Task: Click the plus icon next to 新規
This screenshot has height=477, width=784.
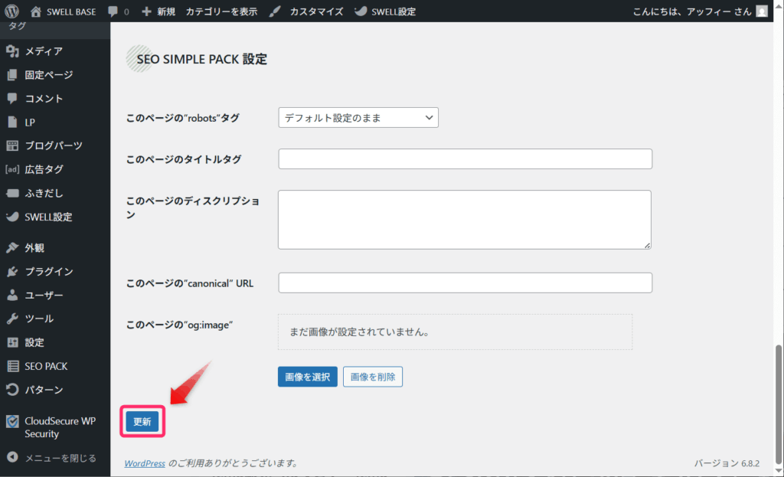Action: [146, 11]
